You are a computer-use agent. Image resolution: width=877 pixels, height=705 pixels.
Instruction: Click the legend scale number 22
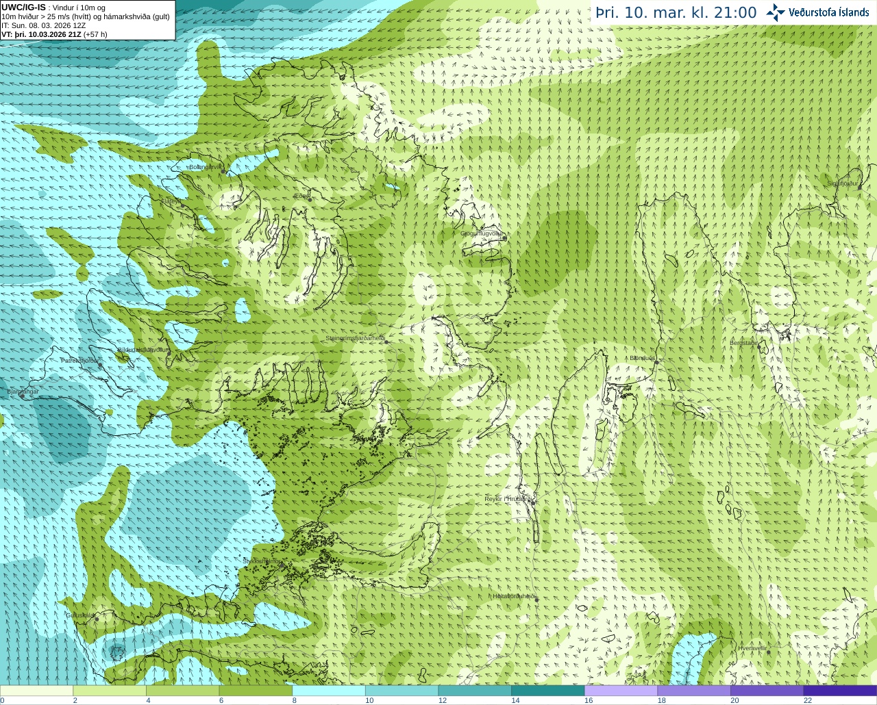pos(808,700)
